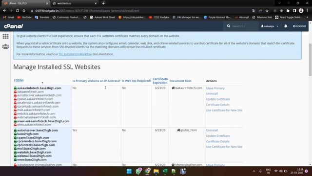Screen dimensions: 312x176
Task: Open the cPanel apps grid icon
Action: (5, 36)
